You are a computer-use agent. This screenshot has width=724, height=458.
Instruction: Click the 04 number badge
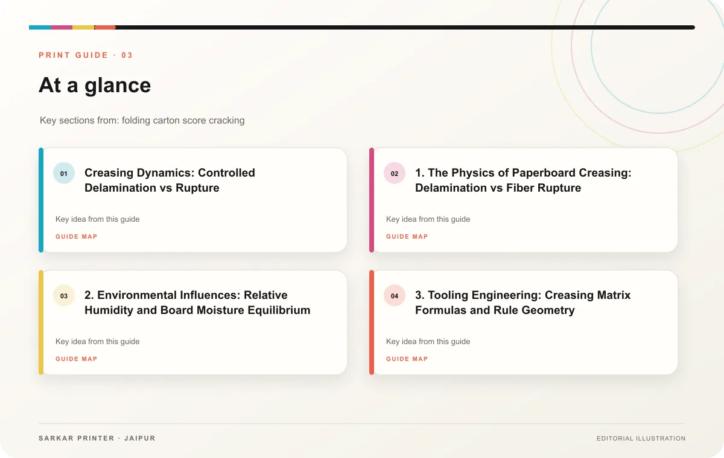(x=395, y=296)
